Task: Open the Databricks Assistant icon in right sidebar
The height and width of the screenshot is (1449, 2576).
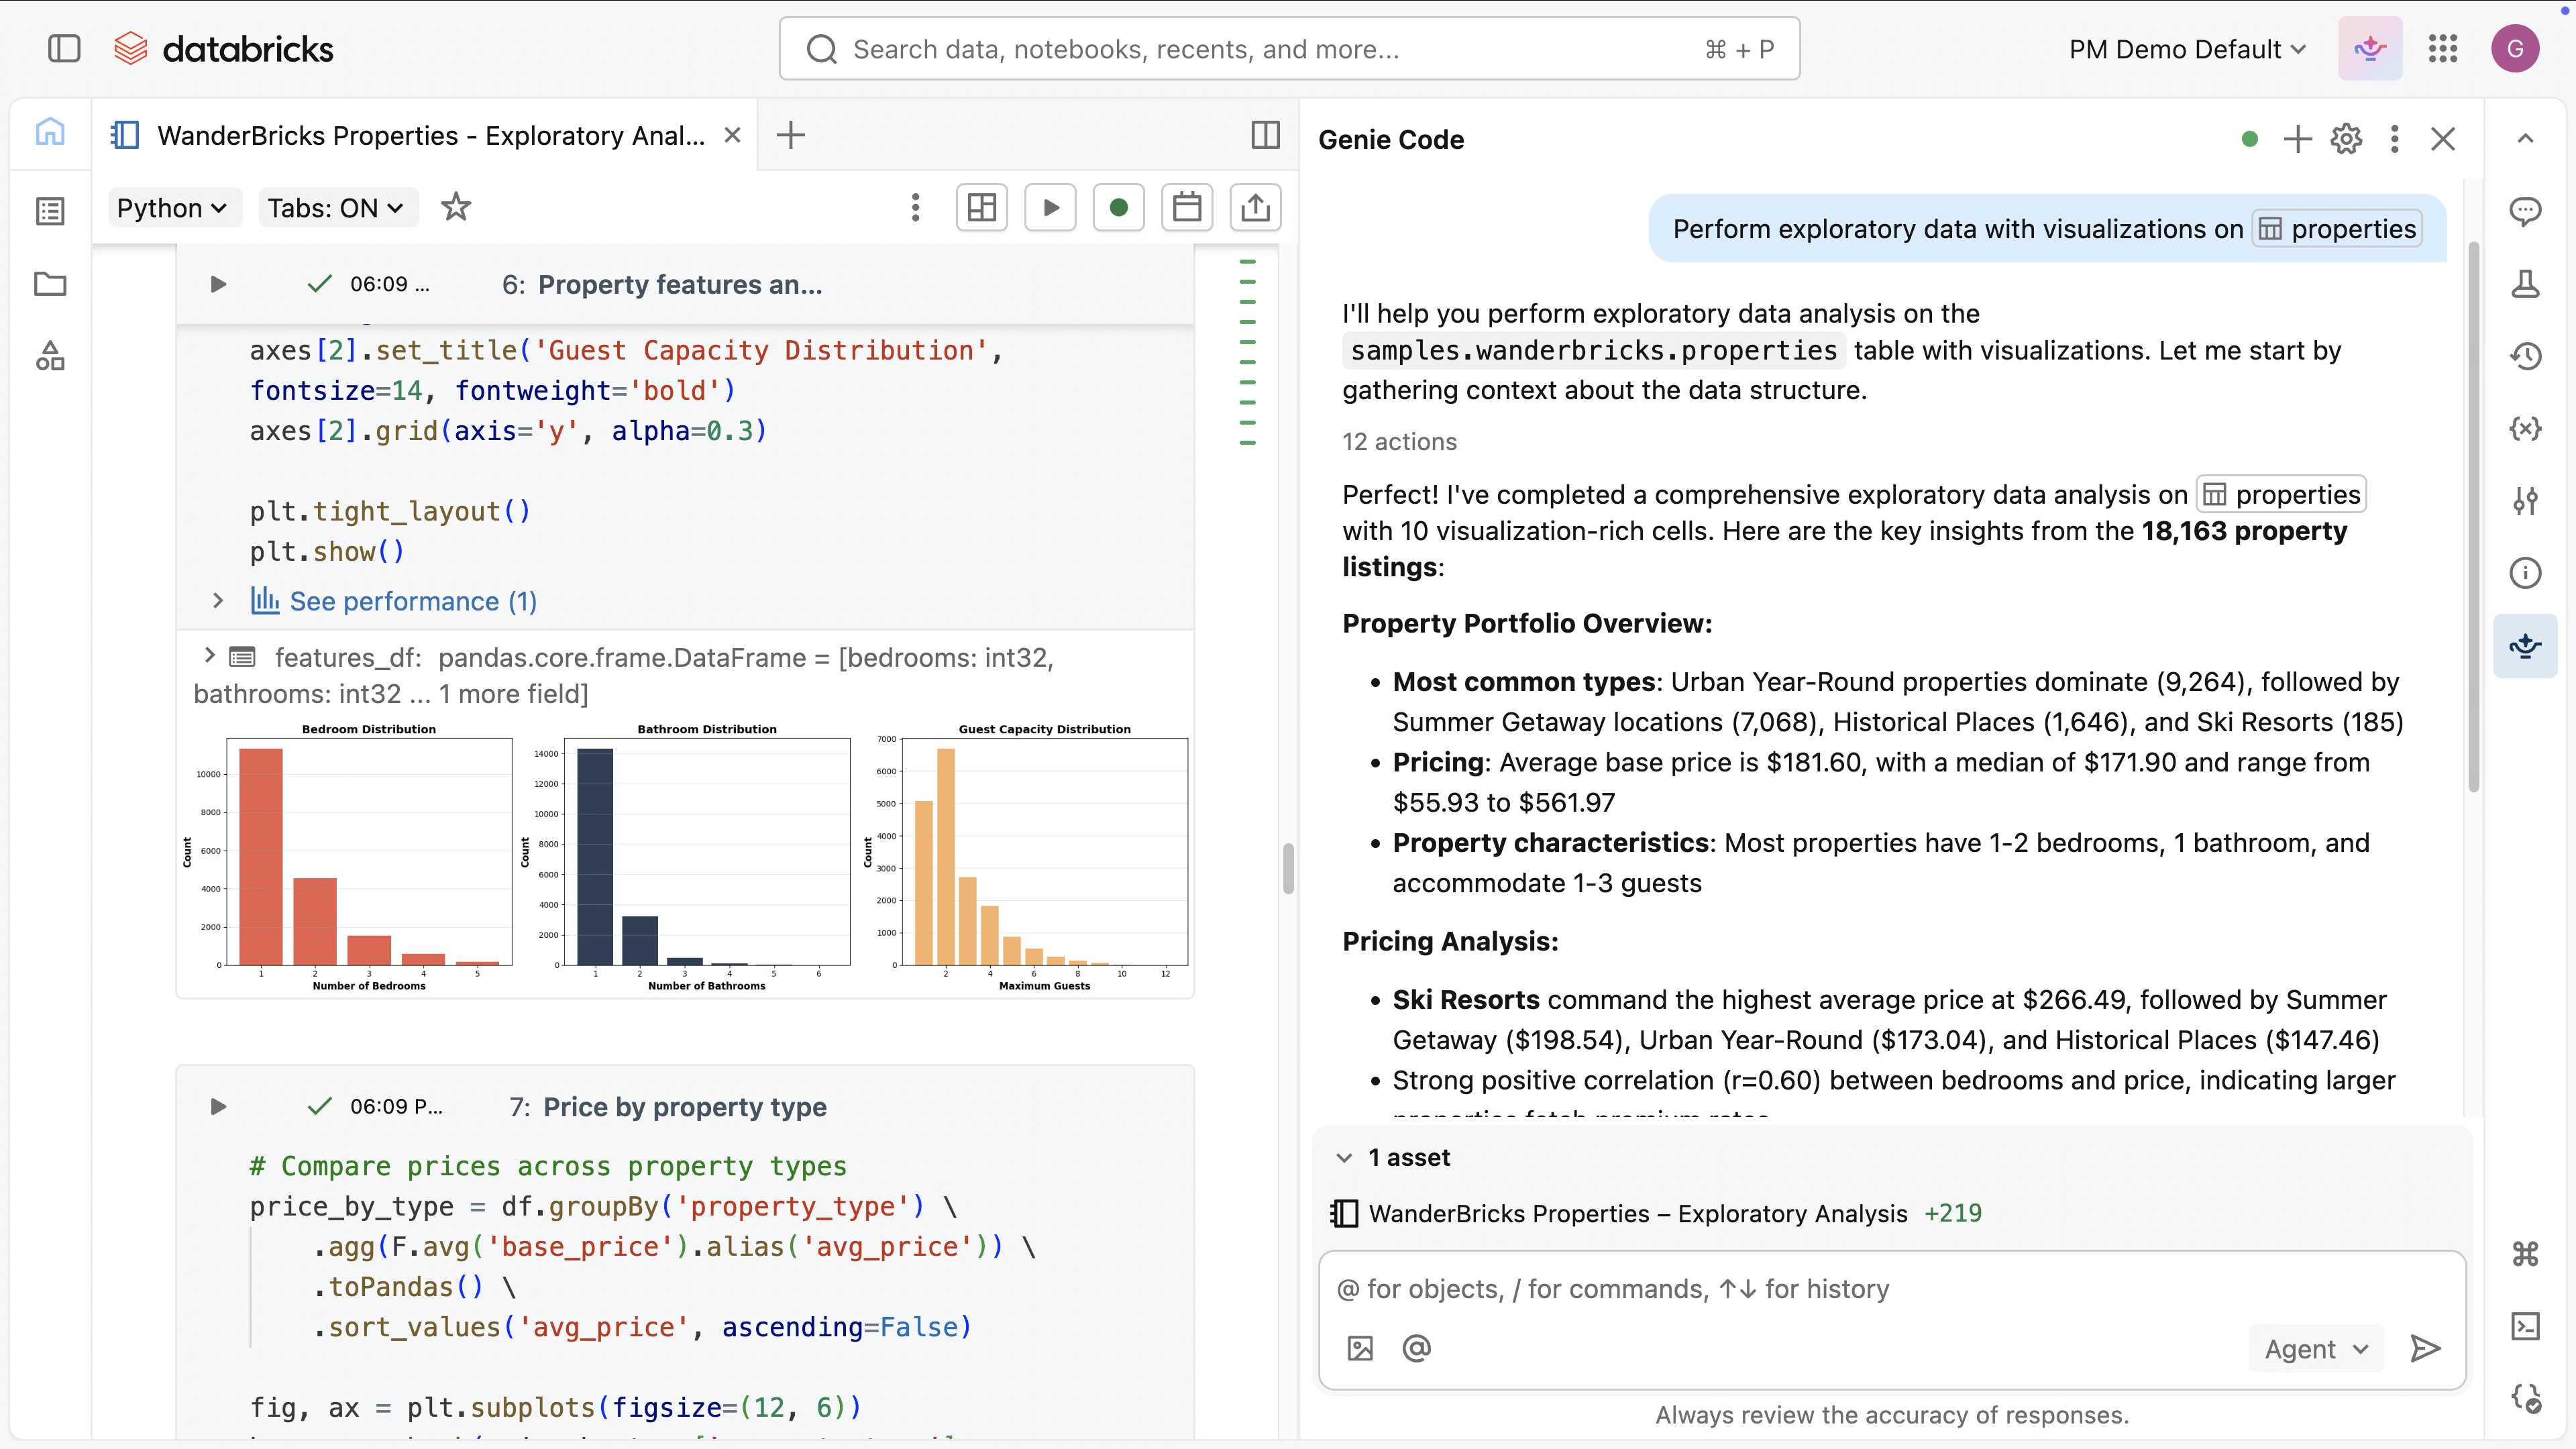Action: point(2525,645)
